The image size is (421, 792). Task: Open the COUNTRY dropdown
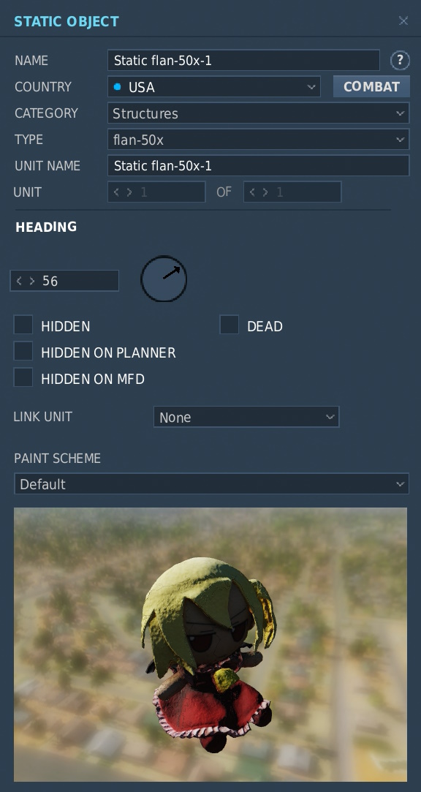point(214,87)
